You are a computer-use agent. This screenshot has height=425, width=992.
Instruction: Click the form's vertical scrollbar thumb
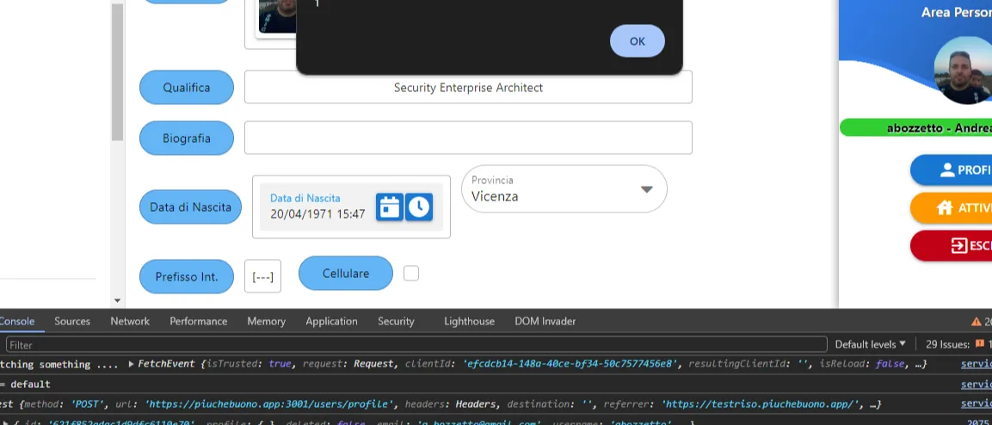117,71
